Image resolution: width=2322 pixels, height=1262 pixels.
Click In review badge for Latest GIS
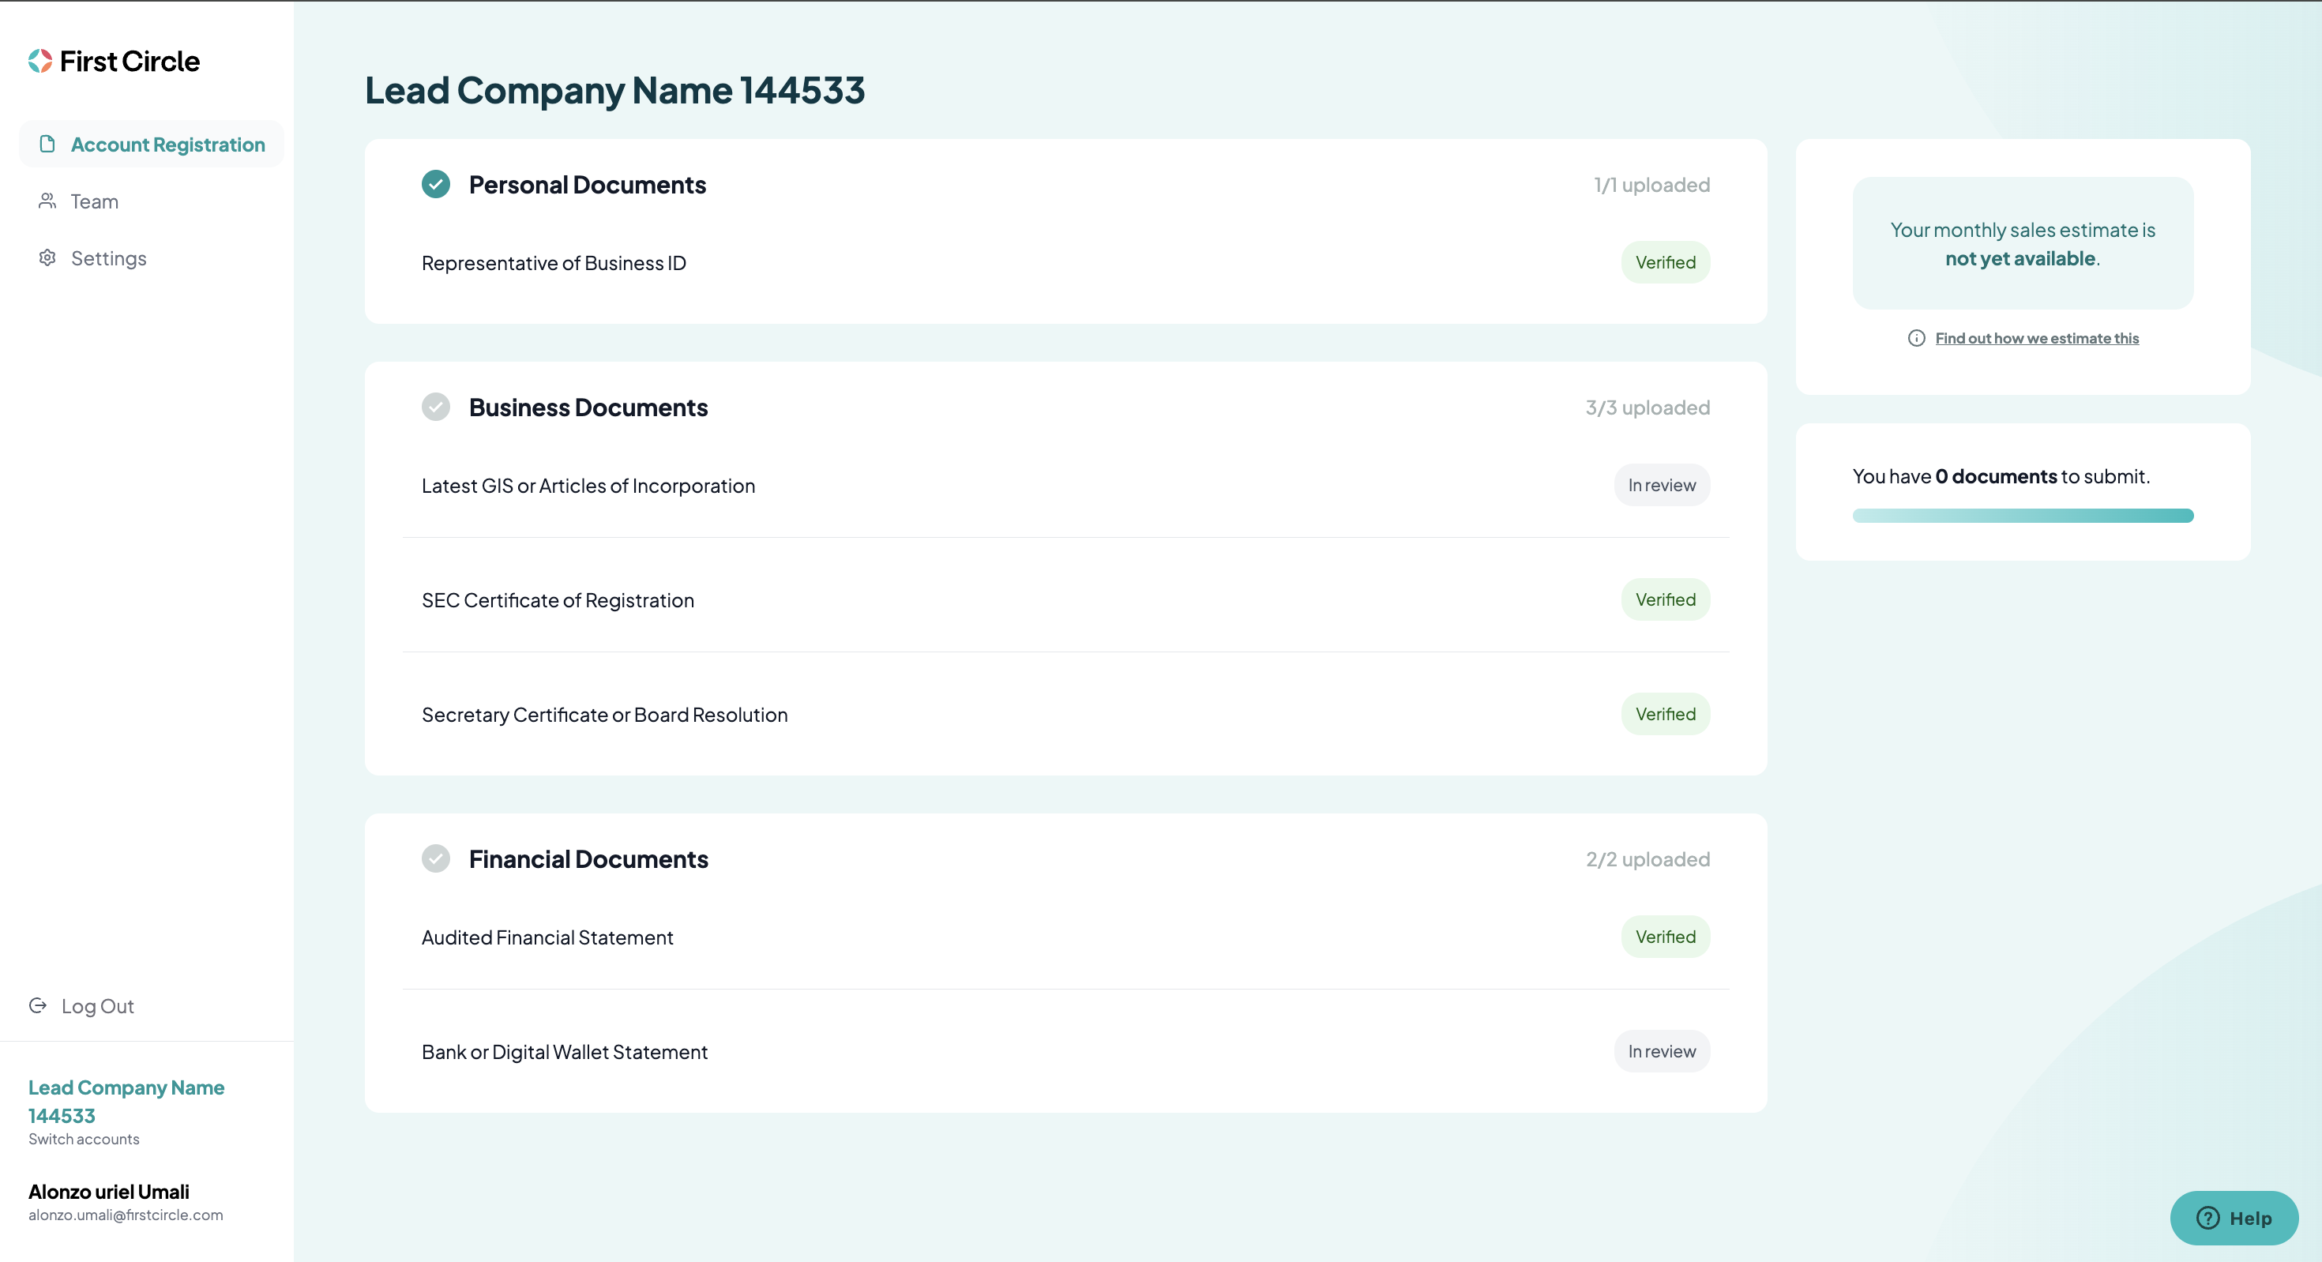1663,485
